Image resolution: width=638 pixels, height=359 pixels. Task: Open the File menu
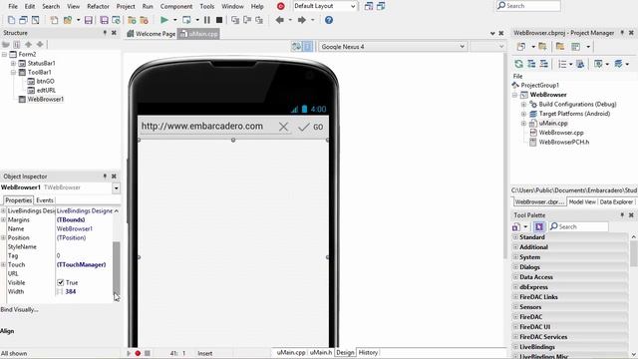click(13, 7)
